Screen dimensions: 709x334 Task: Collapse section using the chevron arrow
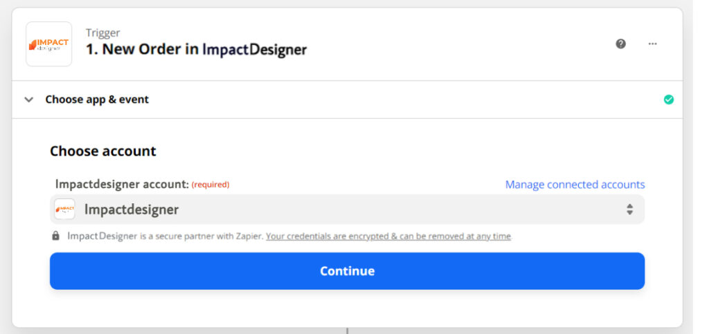point(28,100)
